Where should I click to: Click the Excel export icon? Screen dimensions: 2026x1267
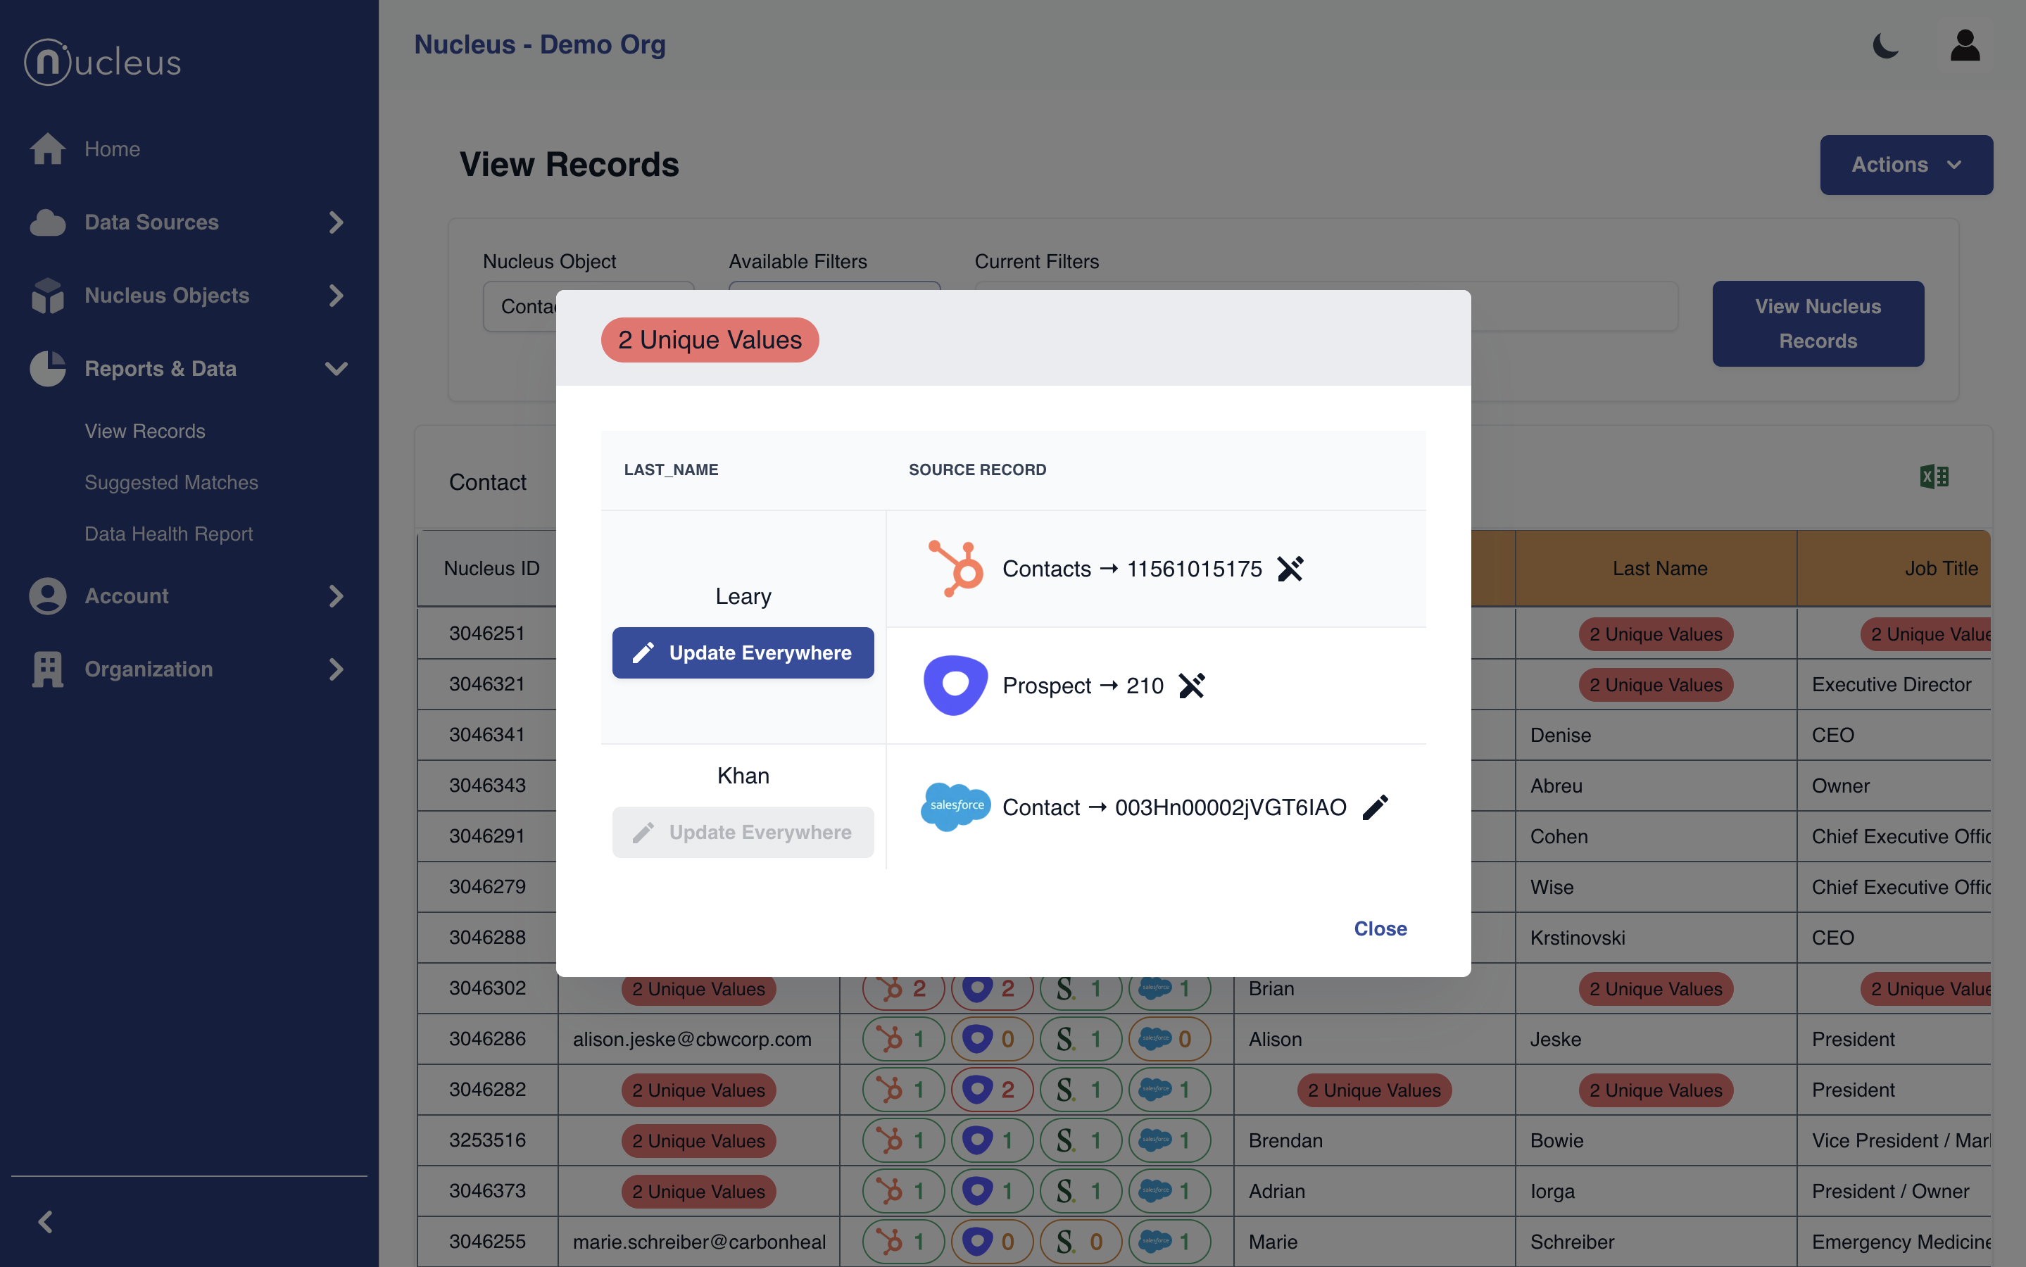[x=1934, y=477]
